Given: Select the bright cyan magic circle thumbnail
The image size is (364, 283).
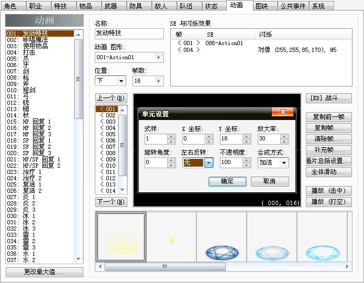Looking at the screenshot, I should [x=322, y=237].
